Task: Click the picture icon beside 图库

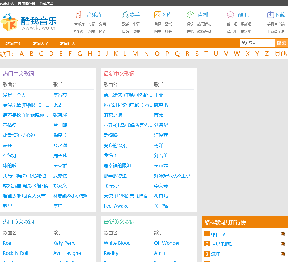Action: [158, 15]
